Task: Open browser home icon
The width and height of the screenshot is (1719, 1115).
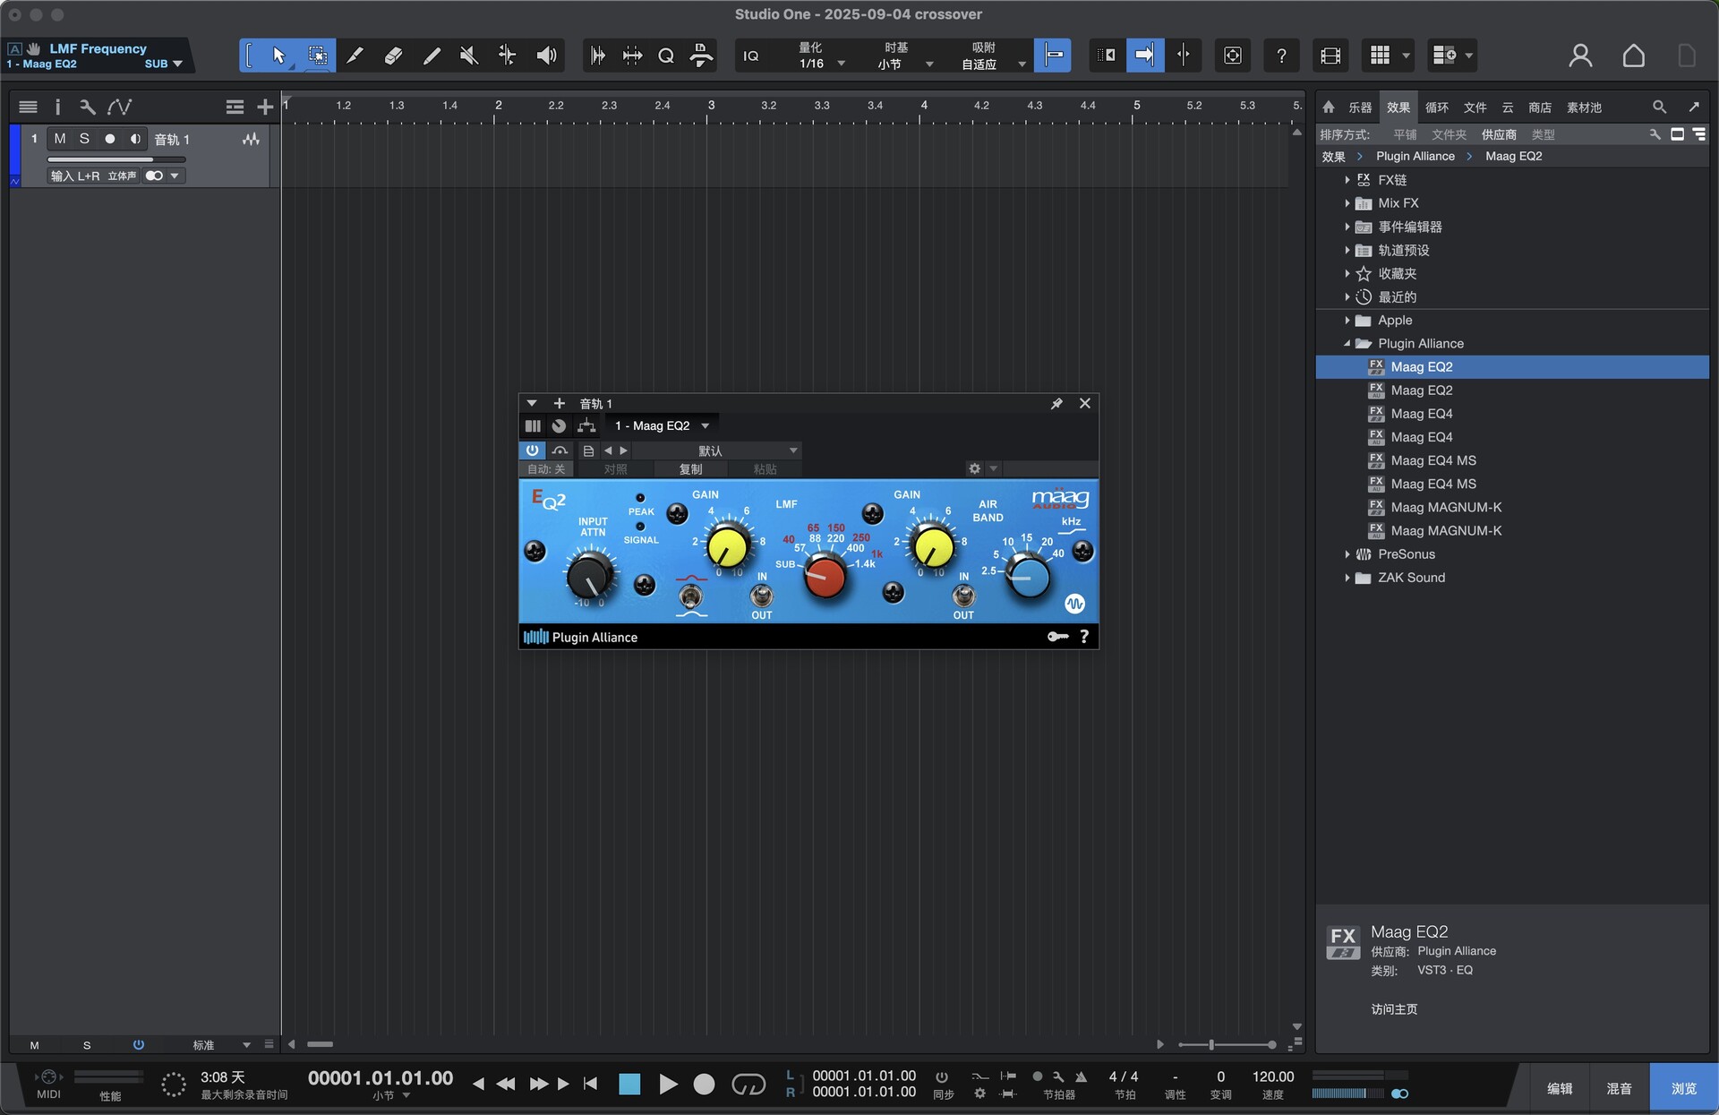Action: pyautogui.click(x=1329, y=107)
